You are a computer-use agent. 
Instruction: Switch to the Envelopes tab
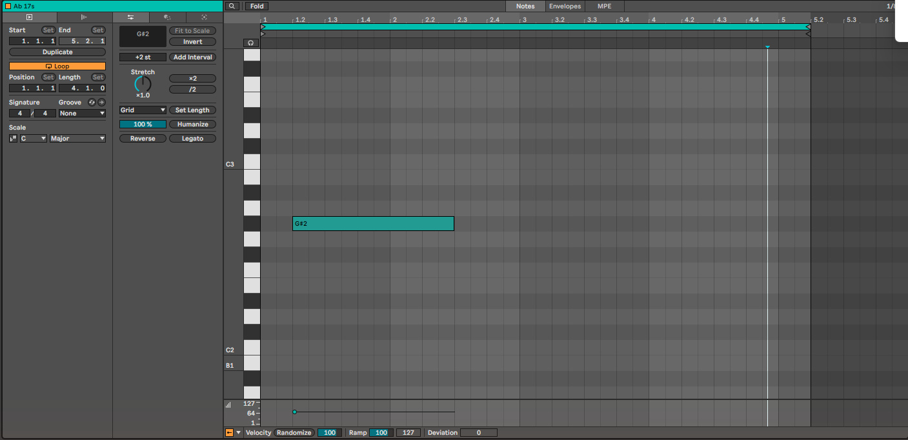(x=565, y=6)
